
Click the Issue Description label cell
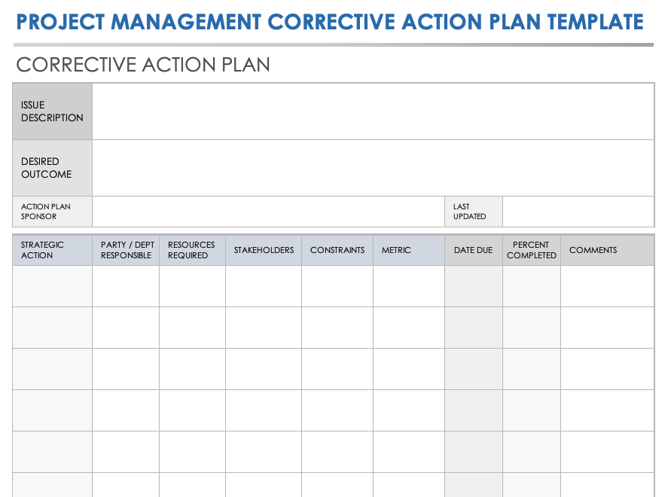(52, 111)
